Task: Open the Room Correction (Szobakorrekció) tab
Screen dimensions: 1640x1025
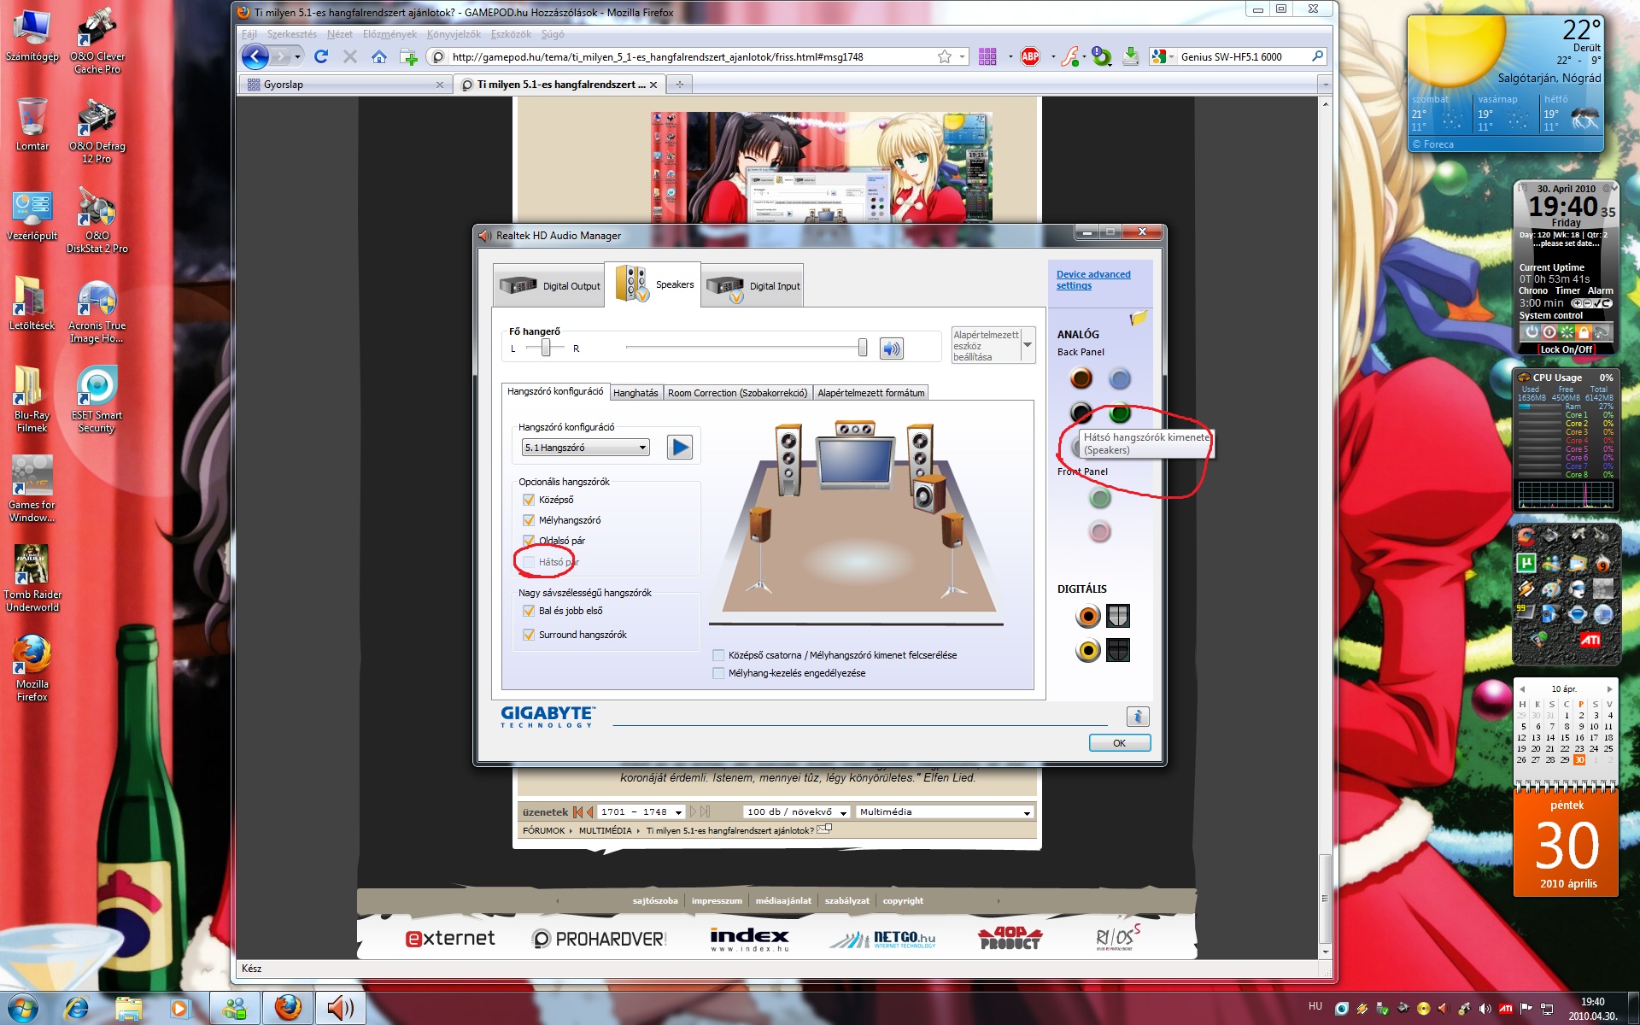Action: click(x=737, y=393)
